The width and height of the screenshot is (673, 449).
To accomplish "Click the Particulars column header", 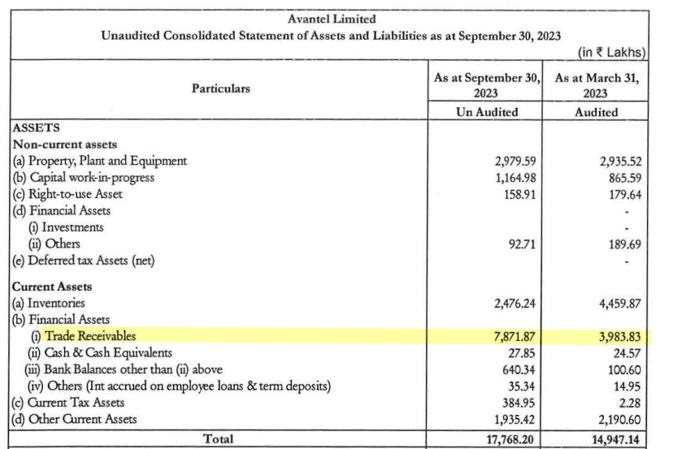I will point(221,88).
